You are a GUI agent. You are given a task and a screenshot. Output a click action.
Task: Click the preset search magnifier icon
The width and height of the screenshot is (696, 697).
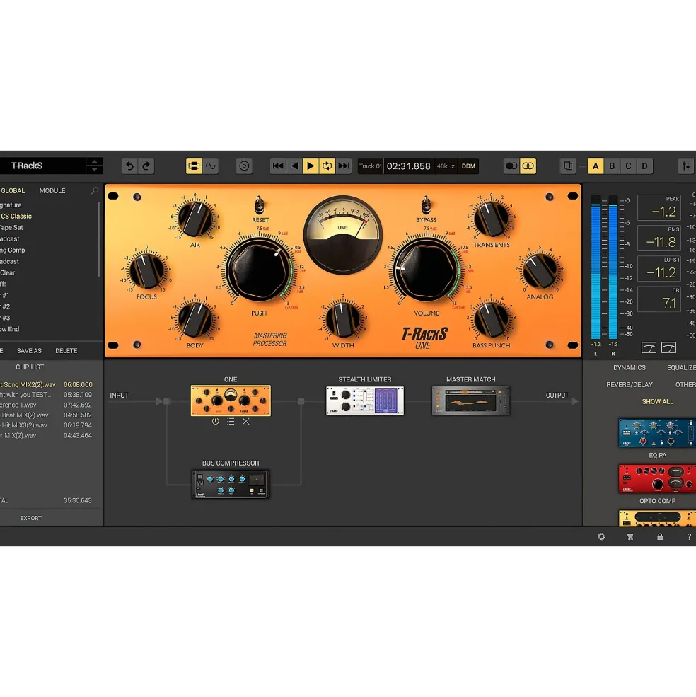click(x=95, y=190)
